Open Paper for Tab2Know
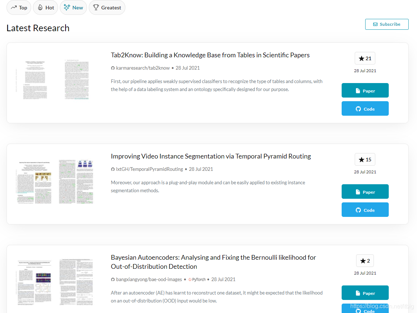Screen dimensions: 417x313 [x=365, y=91]
